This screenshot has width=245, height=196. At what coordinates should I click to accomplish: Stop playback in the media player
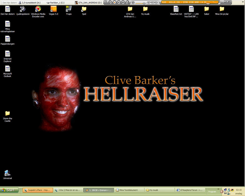click(x=123, y=2)
